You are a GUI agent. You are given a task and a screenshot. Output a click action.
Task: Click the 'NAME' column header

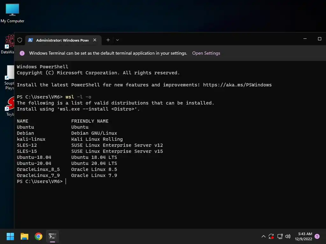click(23, 121)
